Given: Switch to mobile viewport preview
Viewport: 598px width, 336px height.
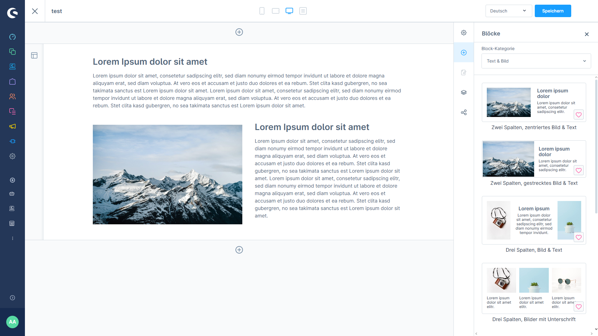Looking at the screenshot, I should point(262,11).
